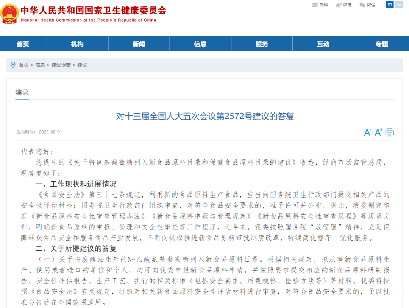Click the article title about 第2572号建议
This screenshot has width=409, height=308.
(205, 116)
